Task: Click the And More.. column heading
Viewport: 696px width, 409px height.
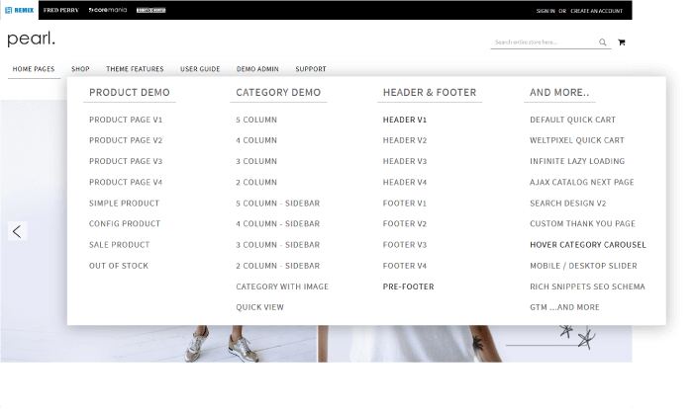Action: tap(559, 93)
